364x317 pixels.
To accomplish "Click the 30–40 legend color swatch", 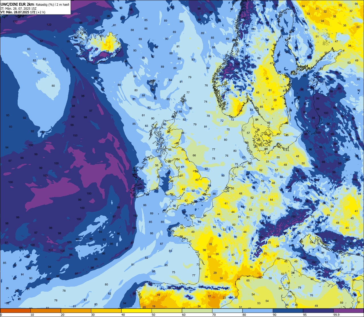I will (106, 310).
